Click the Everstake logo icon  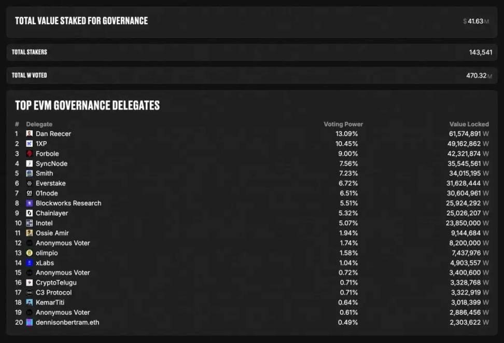tap(30, 183)
